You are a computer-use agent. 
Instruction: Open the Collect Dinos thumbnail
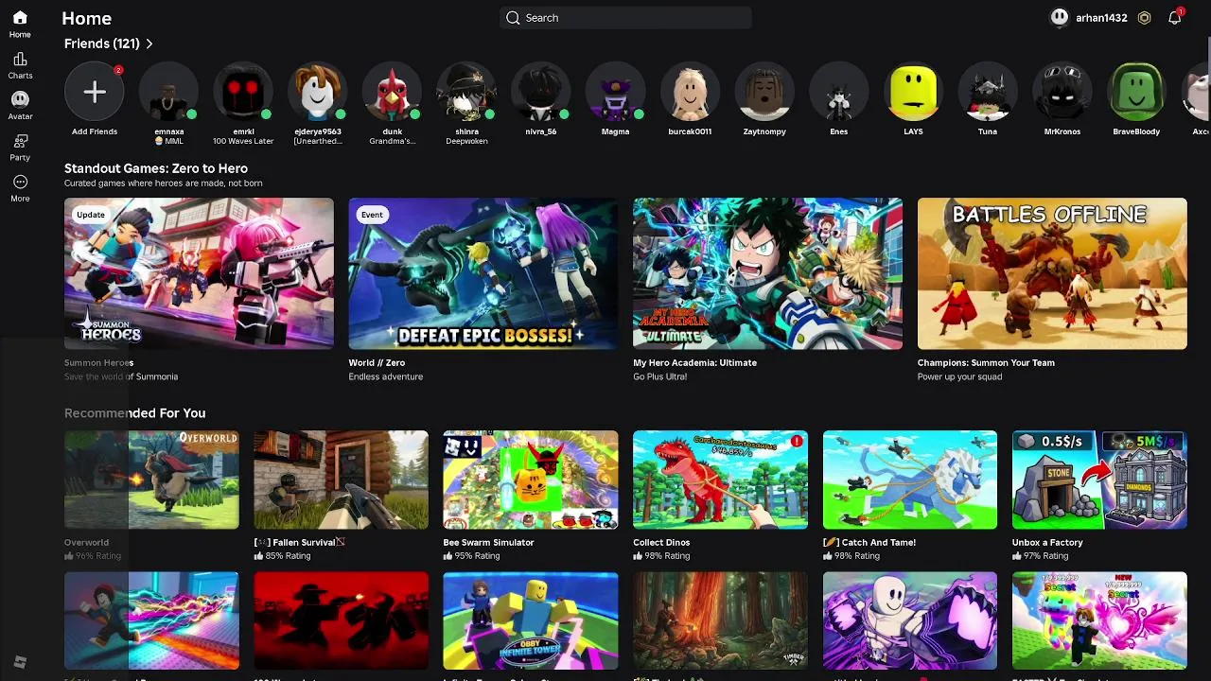[720, 480]
